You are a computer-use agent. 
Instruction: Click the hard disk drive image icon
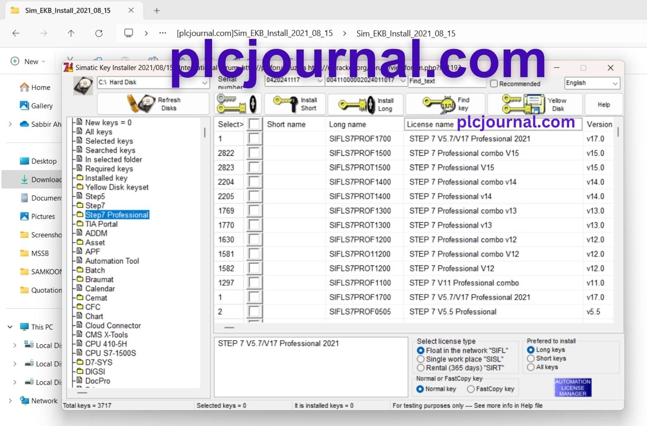[83, 85]
